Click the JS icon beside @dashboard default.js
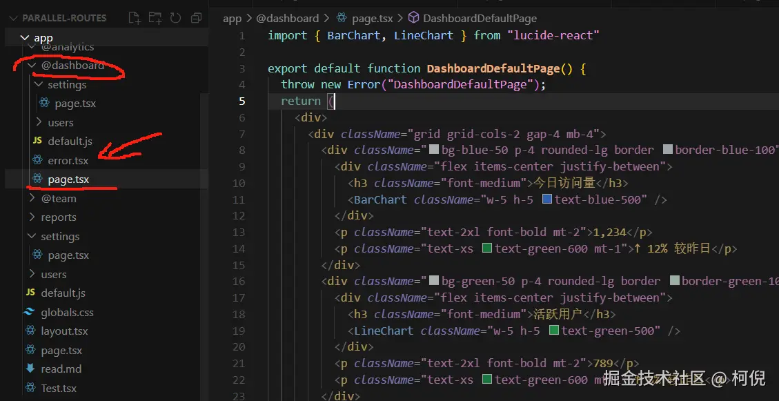Image resolution: width=779 pixels, height=401 pixels. (37, 141)
